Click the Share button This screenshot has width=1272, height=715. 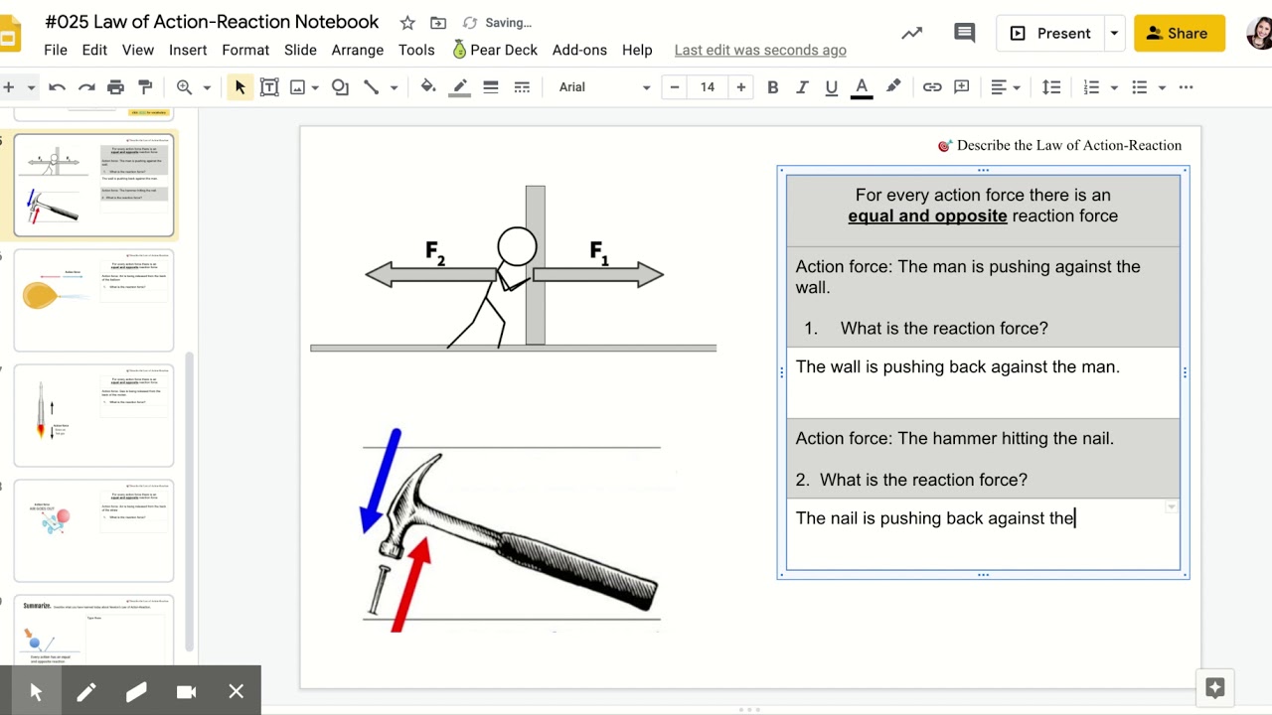point(1180,33)
